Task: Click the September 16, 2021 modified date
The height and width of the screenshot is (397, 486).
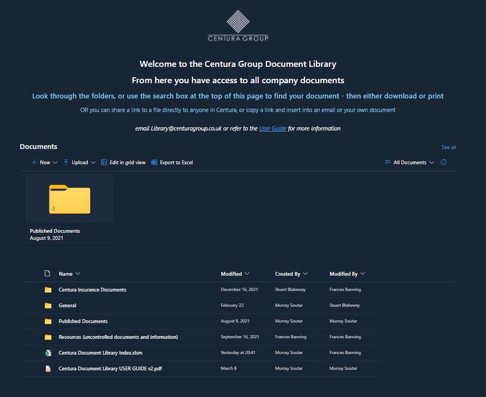Action: pos(240,337)
